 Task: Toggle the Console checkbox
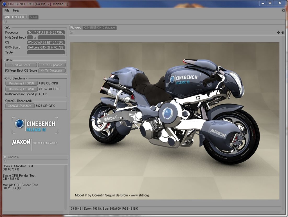tap(5, 157)
